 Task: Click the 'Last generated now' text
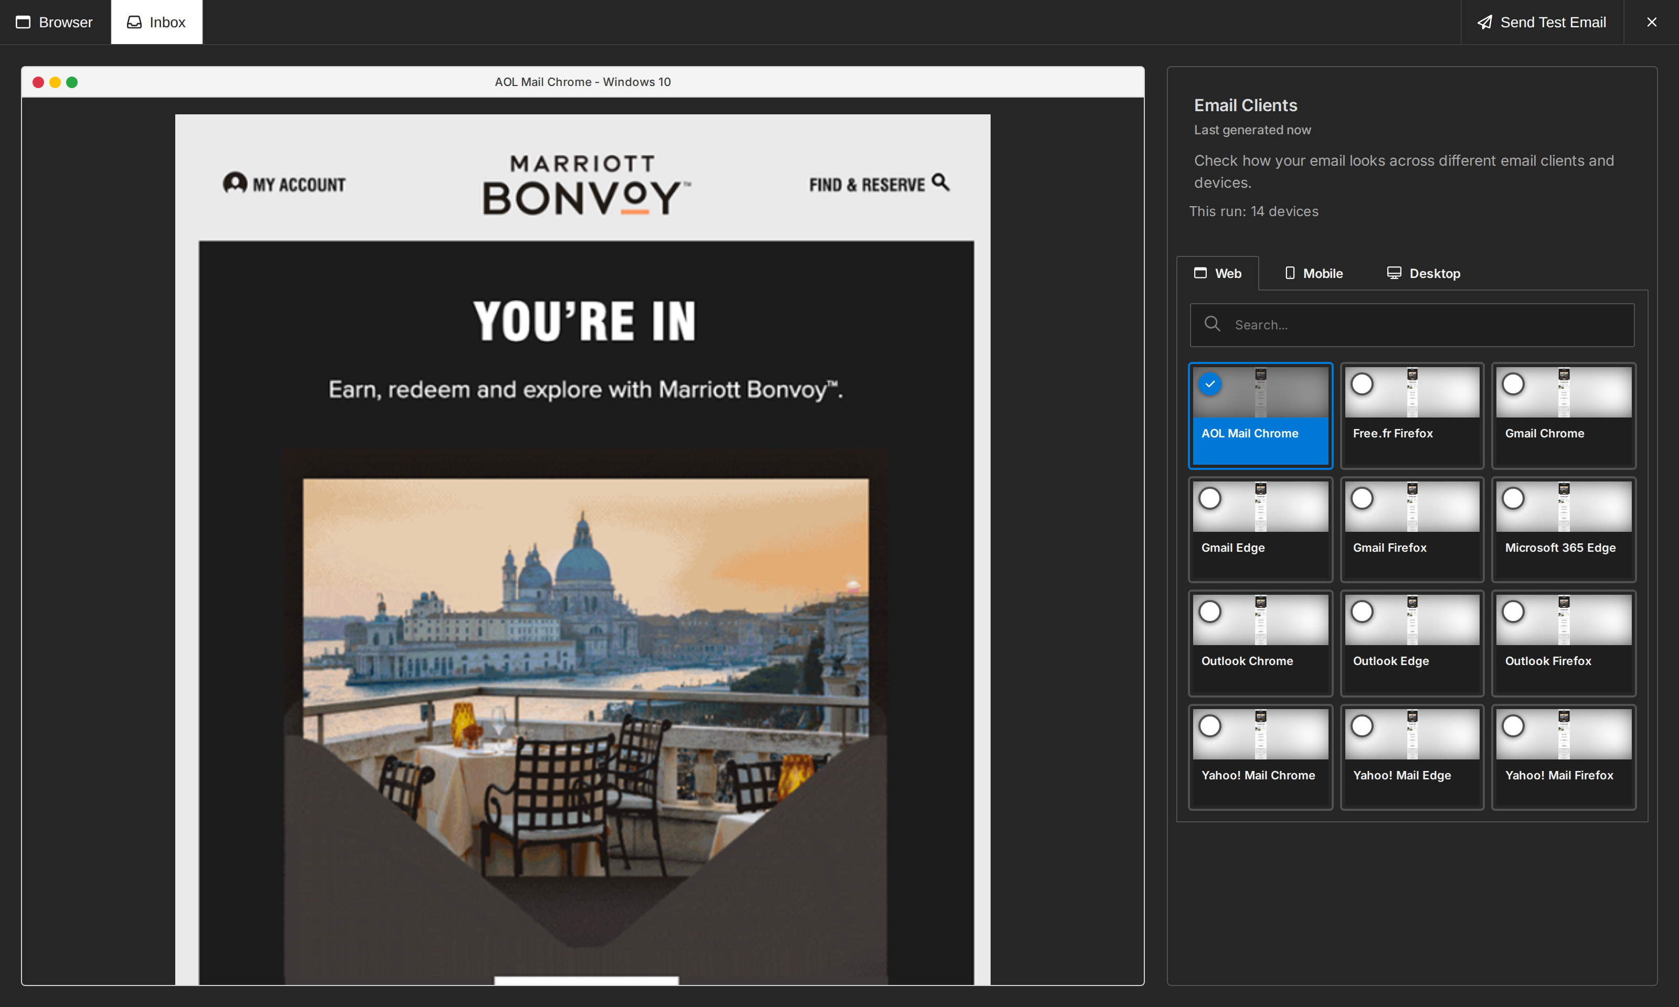click(1252, 130)
